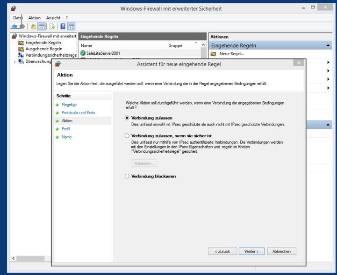Click the back arrow toolbar icon
This screenshot has width=337, height=275.
(x=14, y=27)
